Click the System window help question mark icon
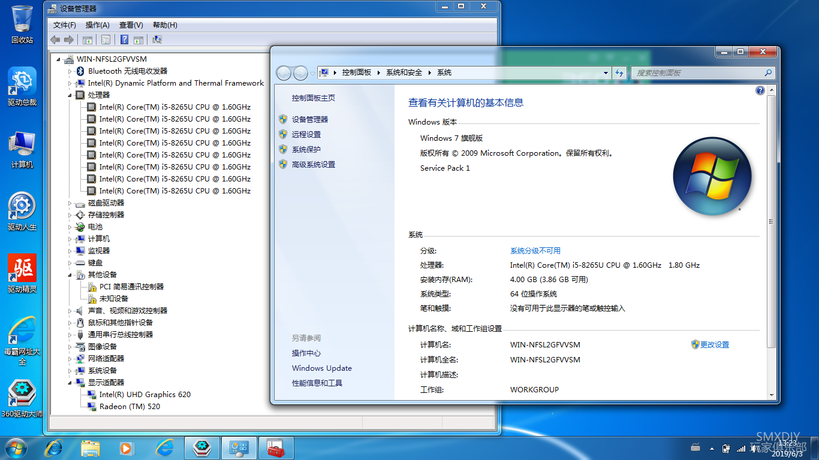Screen dimensions: 819x460 [760, 90]
